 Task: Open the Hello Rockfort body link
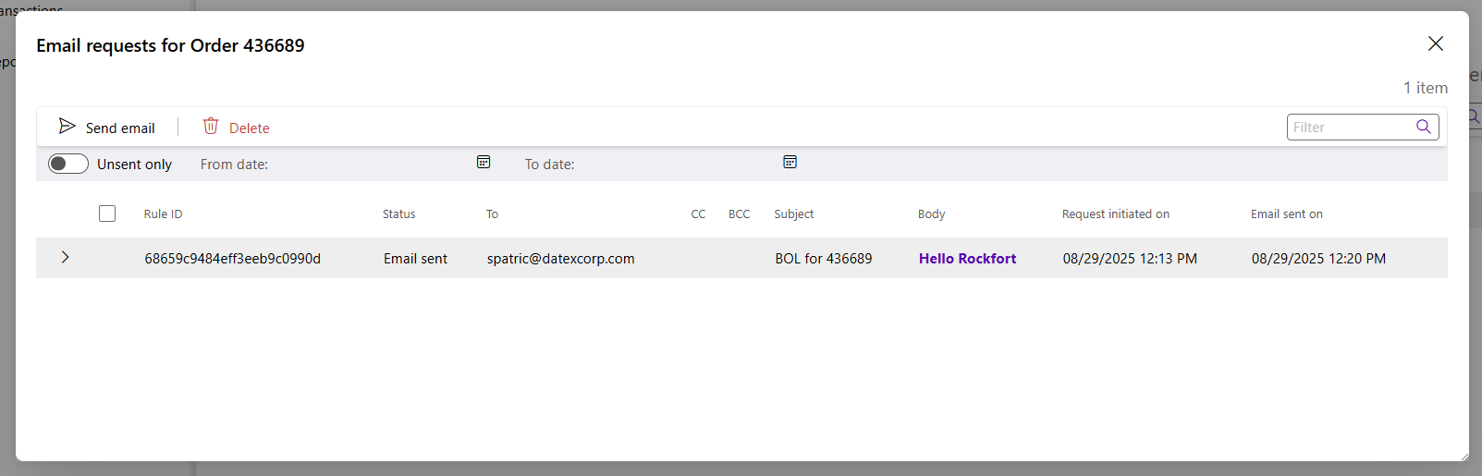point(967,259)
